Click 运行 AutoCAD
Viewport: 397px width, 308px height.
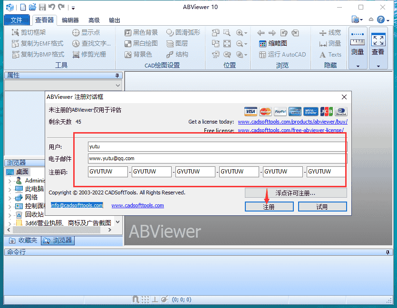282,54
